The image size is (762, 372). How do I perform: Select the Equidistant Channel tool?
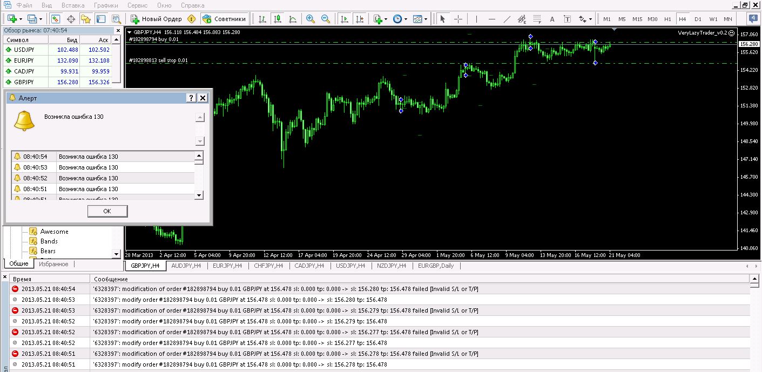point(522,19)
